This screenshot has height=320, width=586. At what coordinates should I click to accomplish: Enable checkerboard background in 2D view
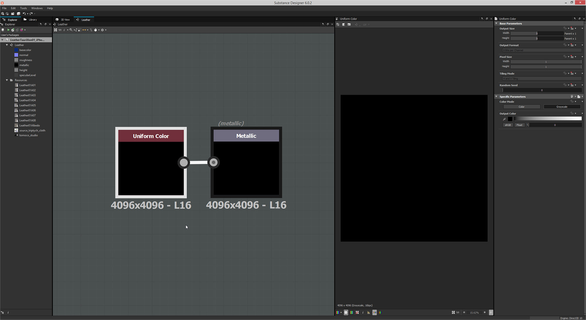(x=346, y=312)
